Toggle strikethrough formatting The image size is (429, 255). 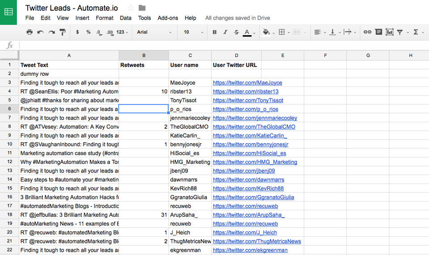point(236,32)
